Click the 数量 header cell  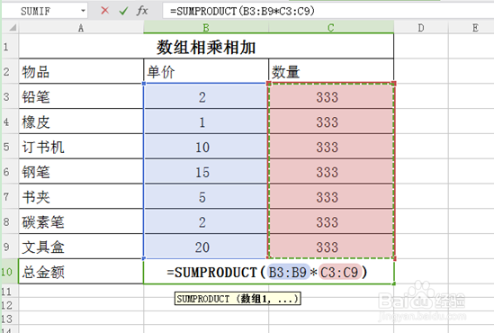pos(331,71)
